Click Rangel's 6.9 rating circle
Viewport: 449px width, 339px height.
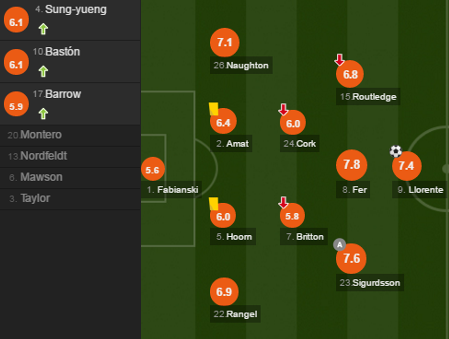pyautogui.click(x=224, y=292)
